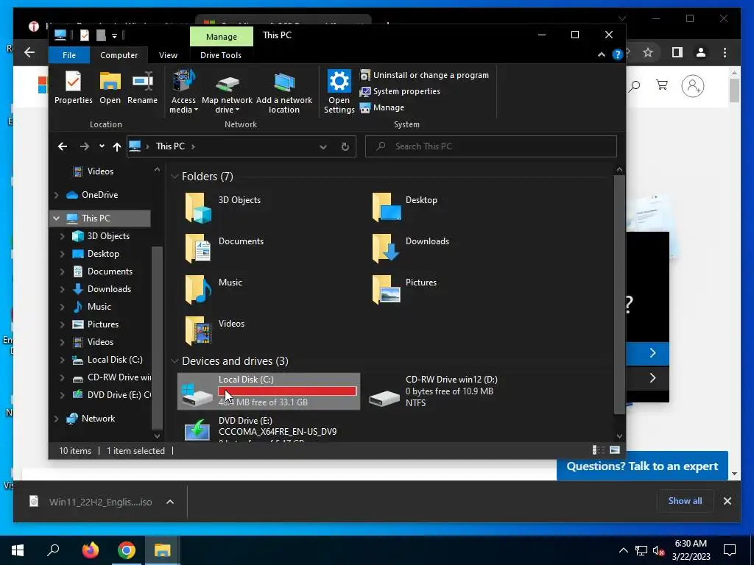Open Explorer help question mark
Viewport: 754px width, 565px height.
618,54
